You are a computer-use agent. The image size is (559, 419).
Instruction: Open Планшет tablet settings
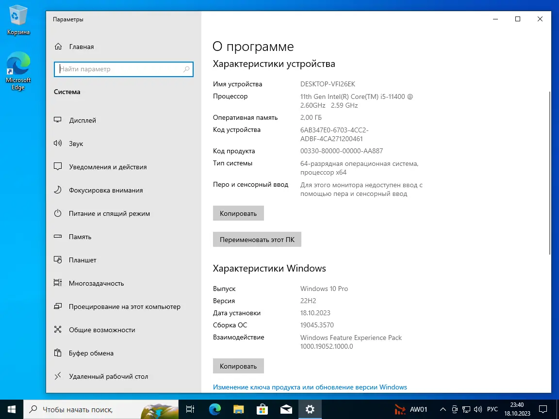click(x=75, y=260)
